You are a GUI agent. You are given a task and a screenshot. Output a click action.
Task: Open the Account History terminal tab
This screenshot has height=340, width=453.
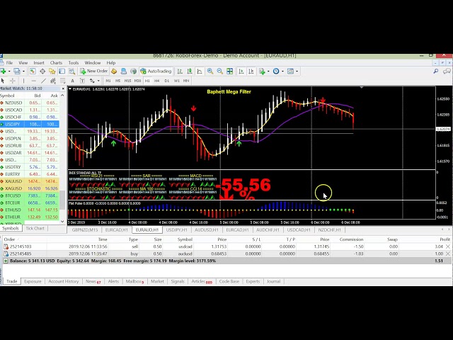pyautogui.click(x=63, y=281)
